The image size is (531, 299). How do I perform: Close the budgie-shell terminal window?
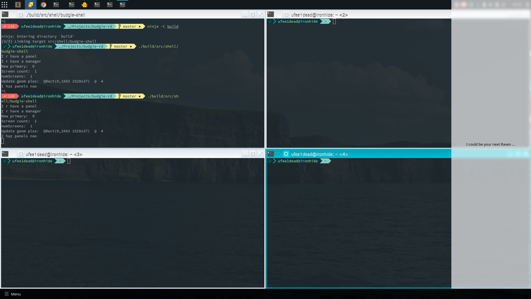click(x=261, y=15)
